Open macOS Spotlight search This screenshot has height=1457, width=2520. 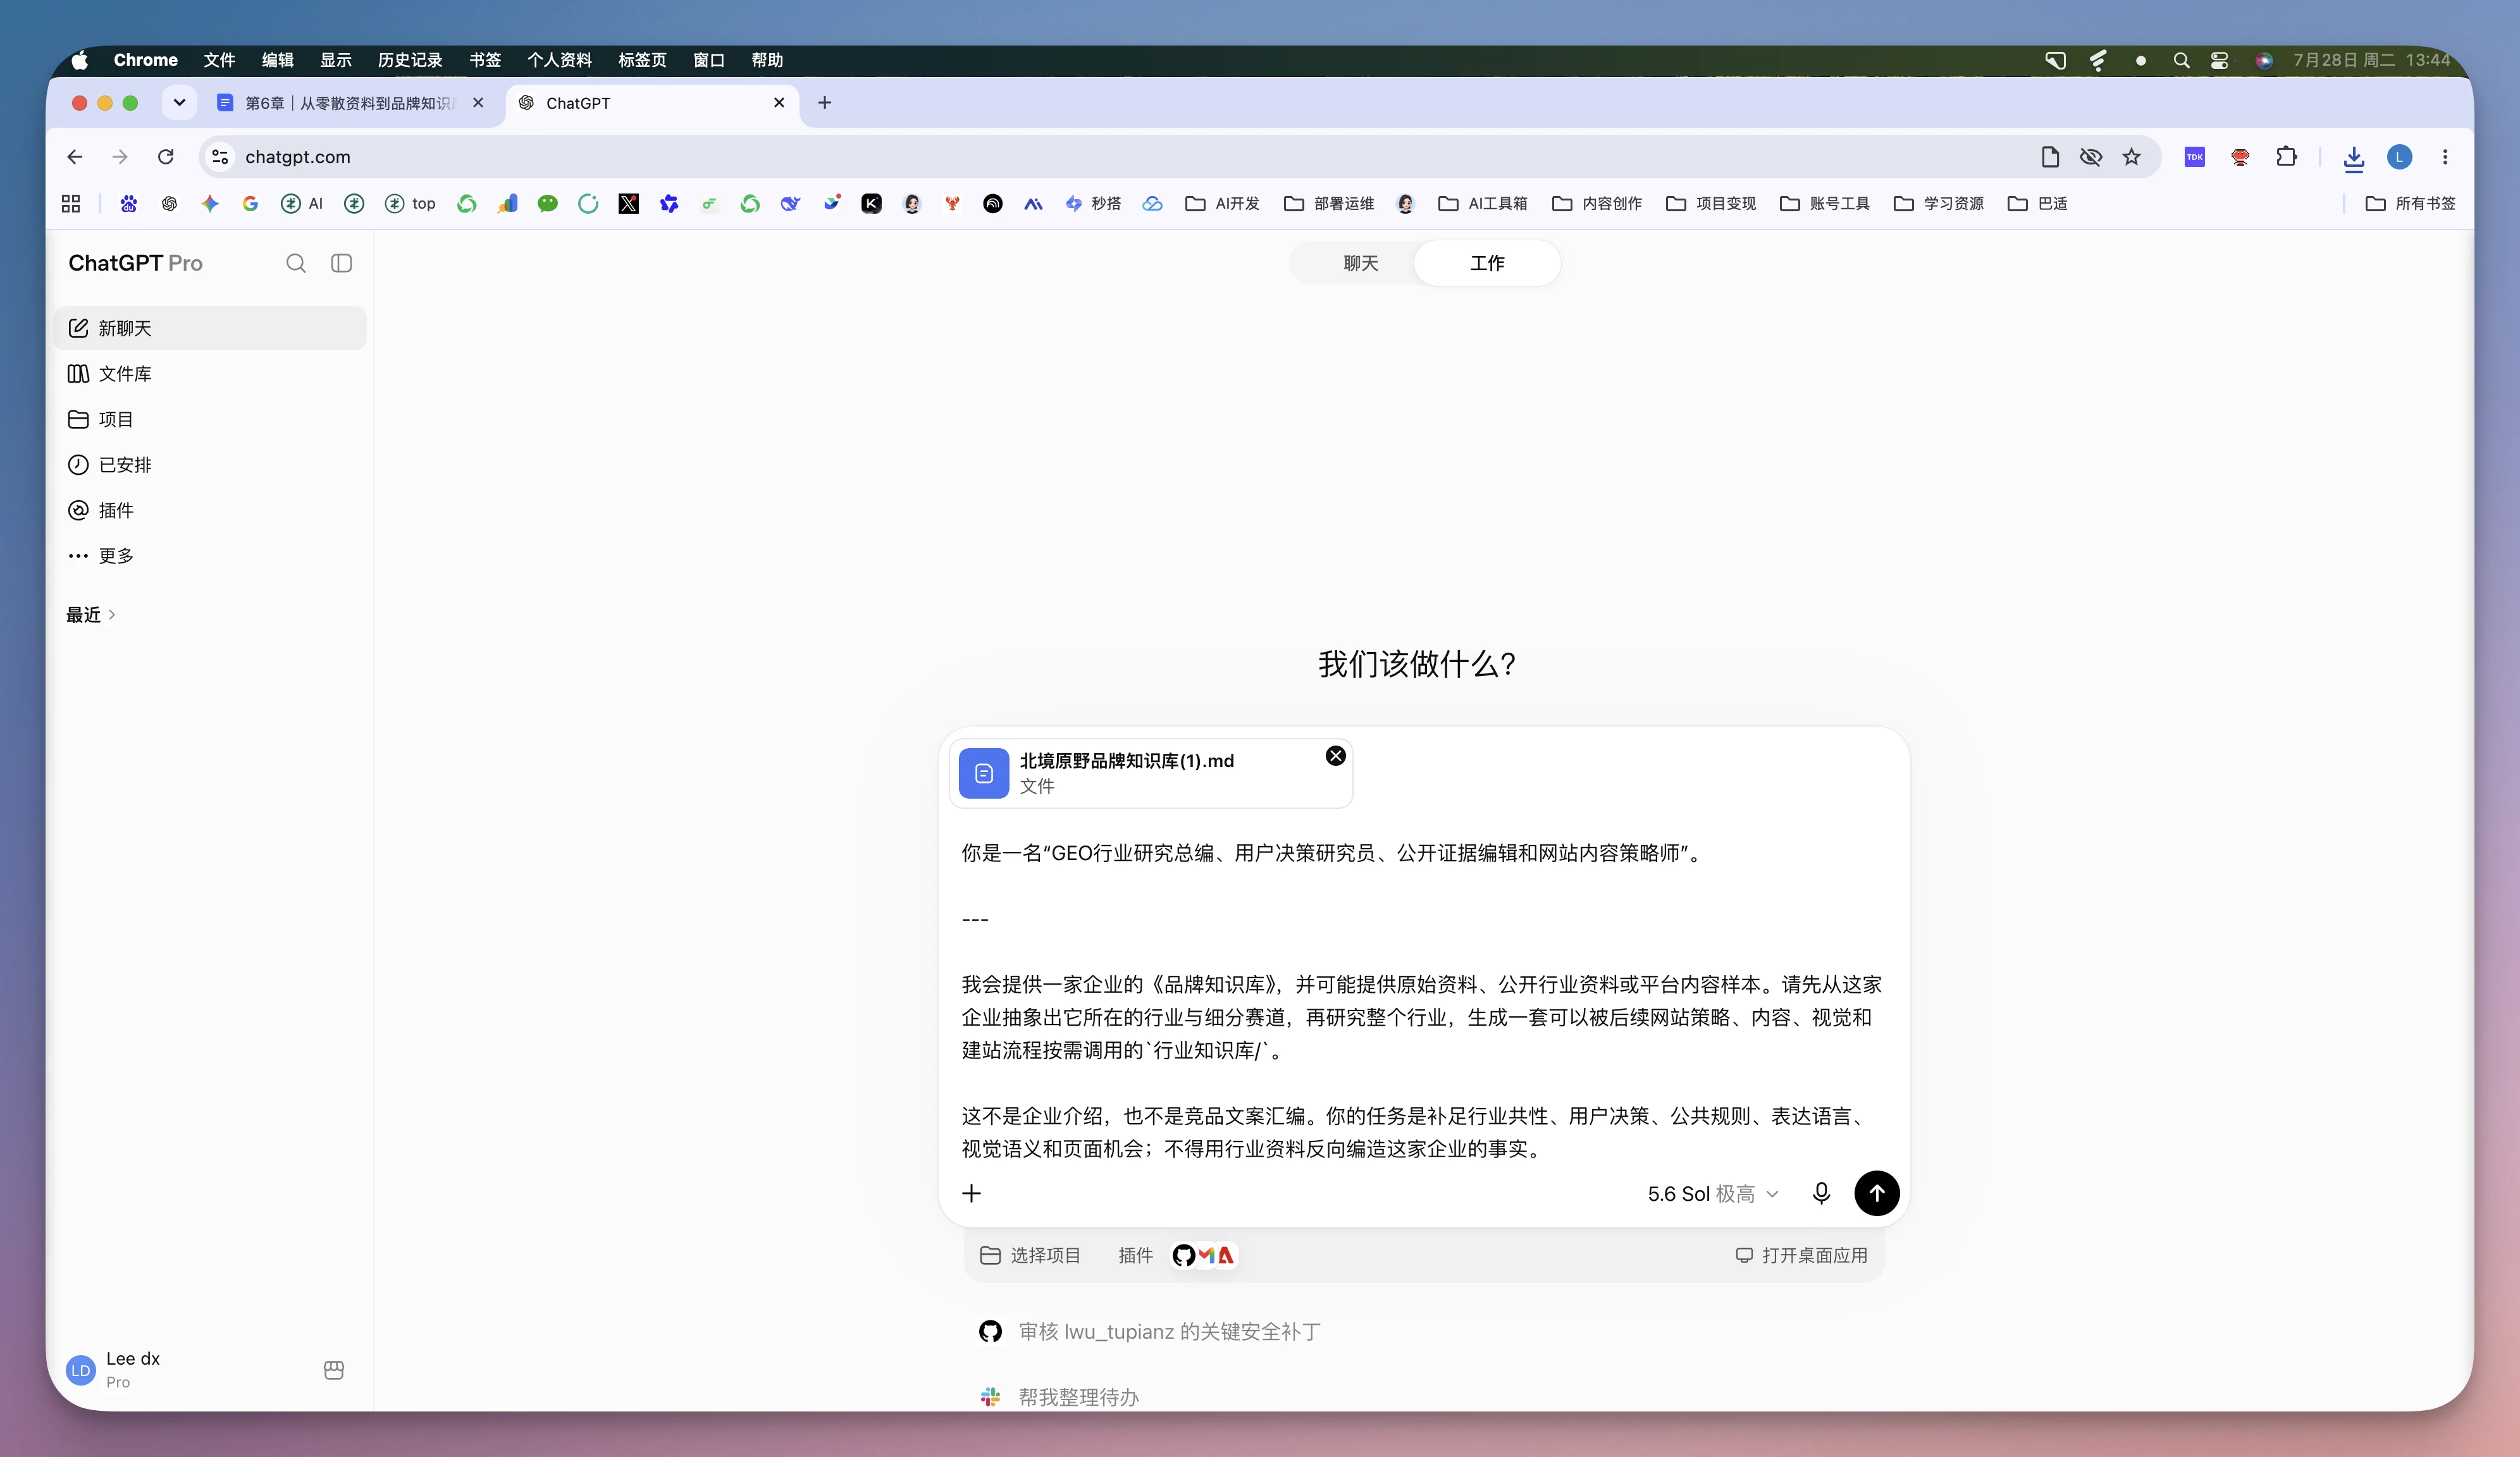(2181, 60)
